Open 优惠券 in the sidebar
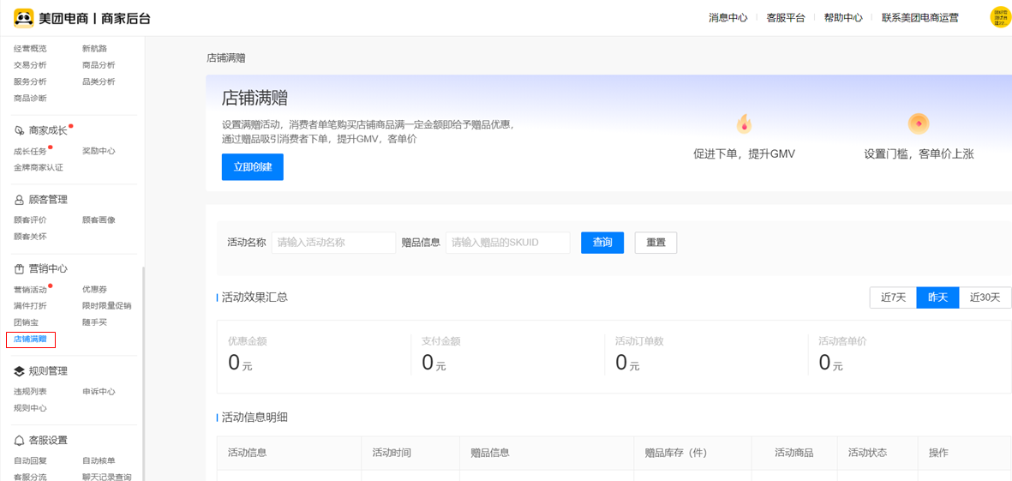This screenshot has width=1012, height=481. [x=94, y=290]
